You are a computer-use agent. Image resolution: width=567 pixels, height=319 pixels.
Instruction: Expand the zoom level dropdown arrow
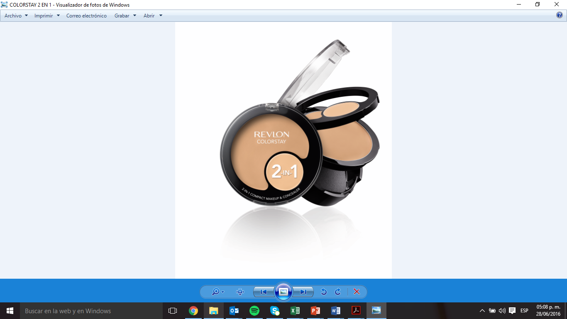[223, 292]
